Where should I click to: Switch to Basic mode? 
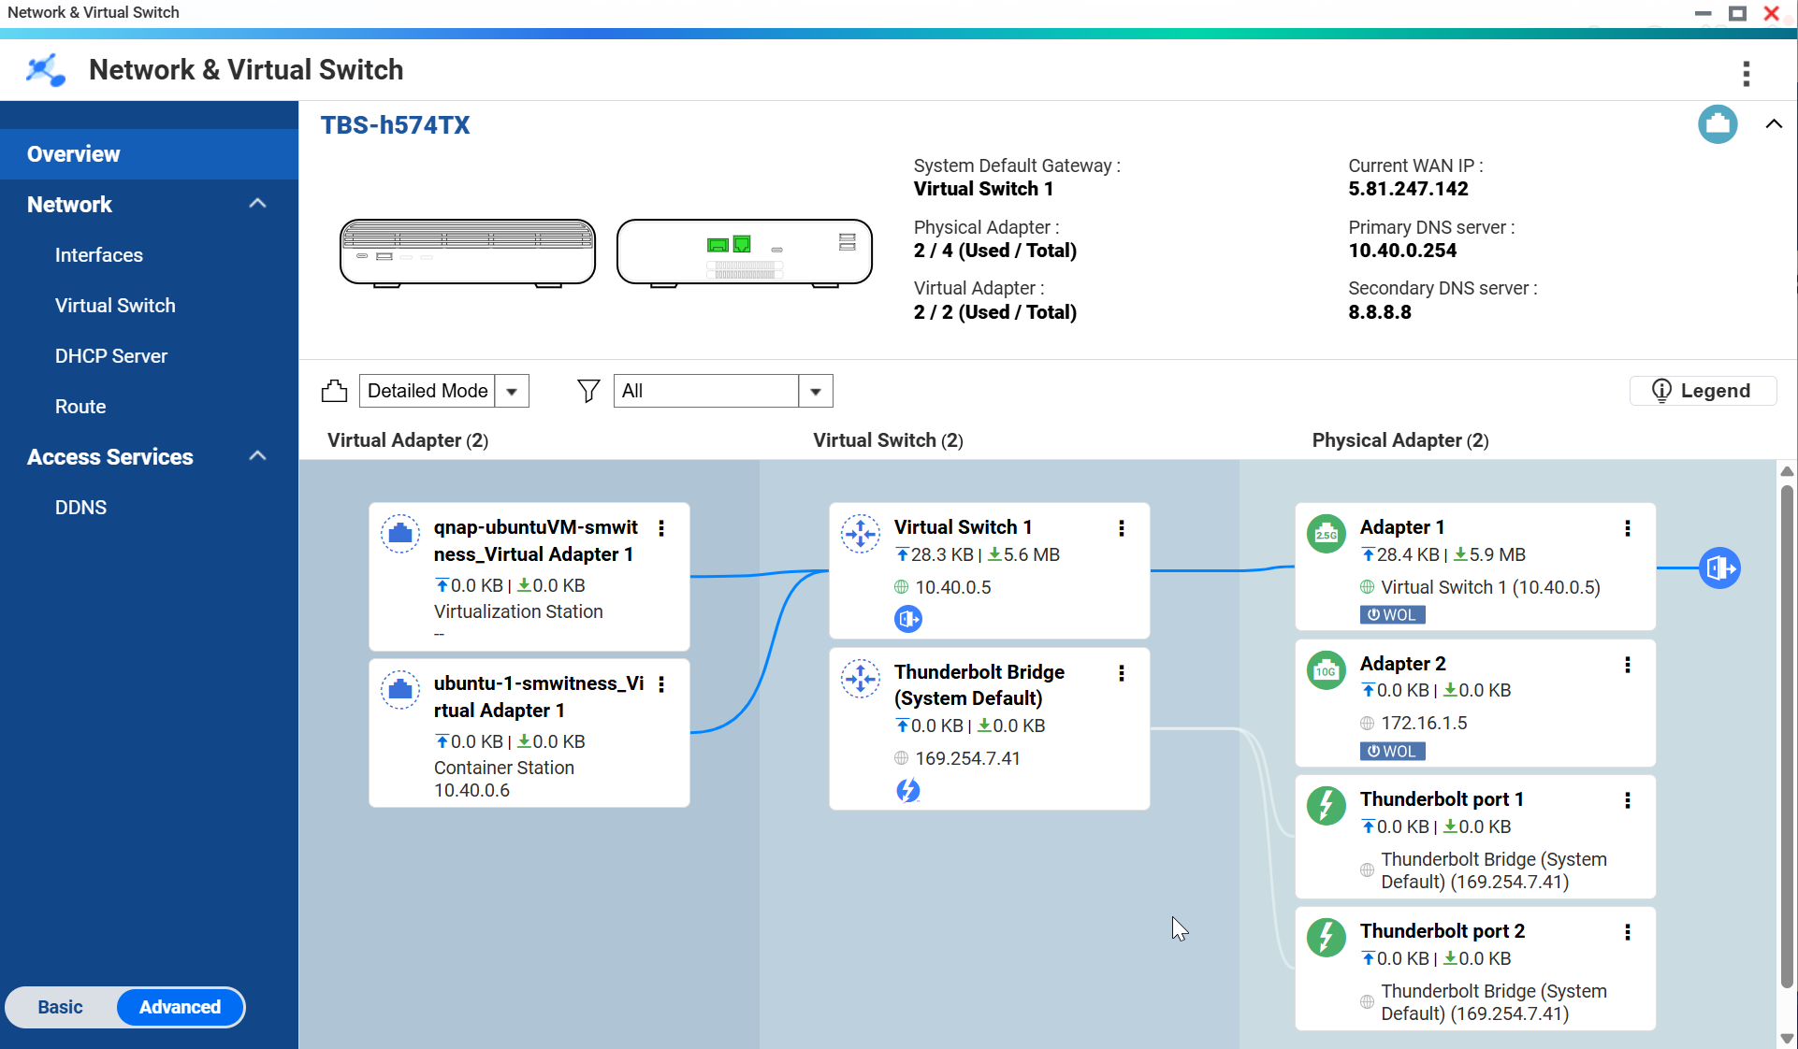point(61,1007)
